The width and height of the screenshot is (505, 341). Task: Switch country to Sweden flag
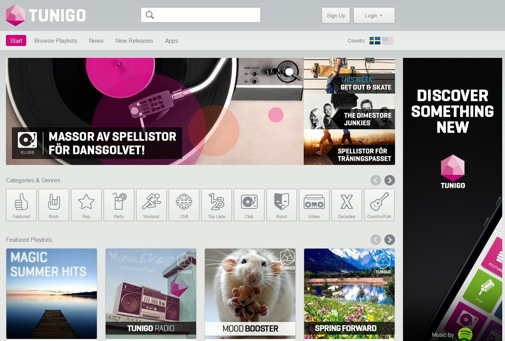click(x=375, y=41)
